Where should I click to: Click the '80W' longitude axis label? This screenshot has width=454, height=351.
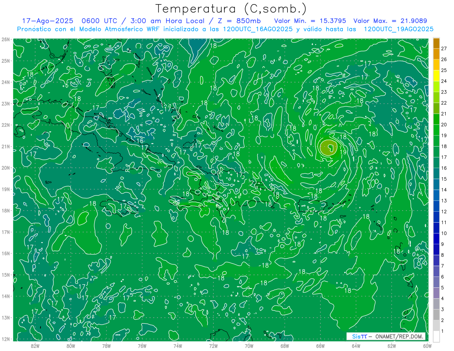point(70,346)
